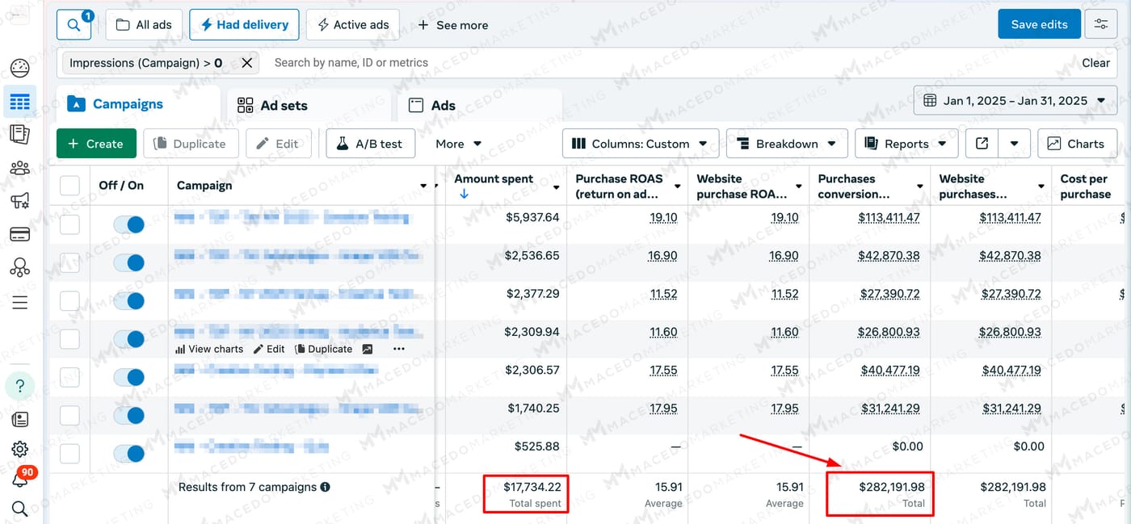This screenshot has width=1131, height=524.
Task: Click the Save edits button
Action: [1039, 24]
